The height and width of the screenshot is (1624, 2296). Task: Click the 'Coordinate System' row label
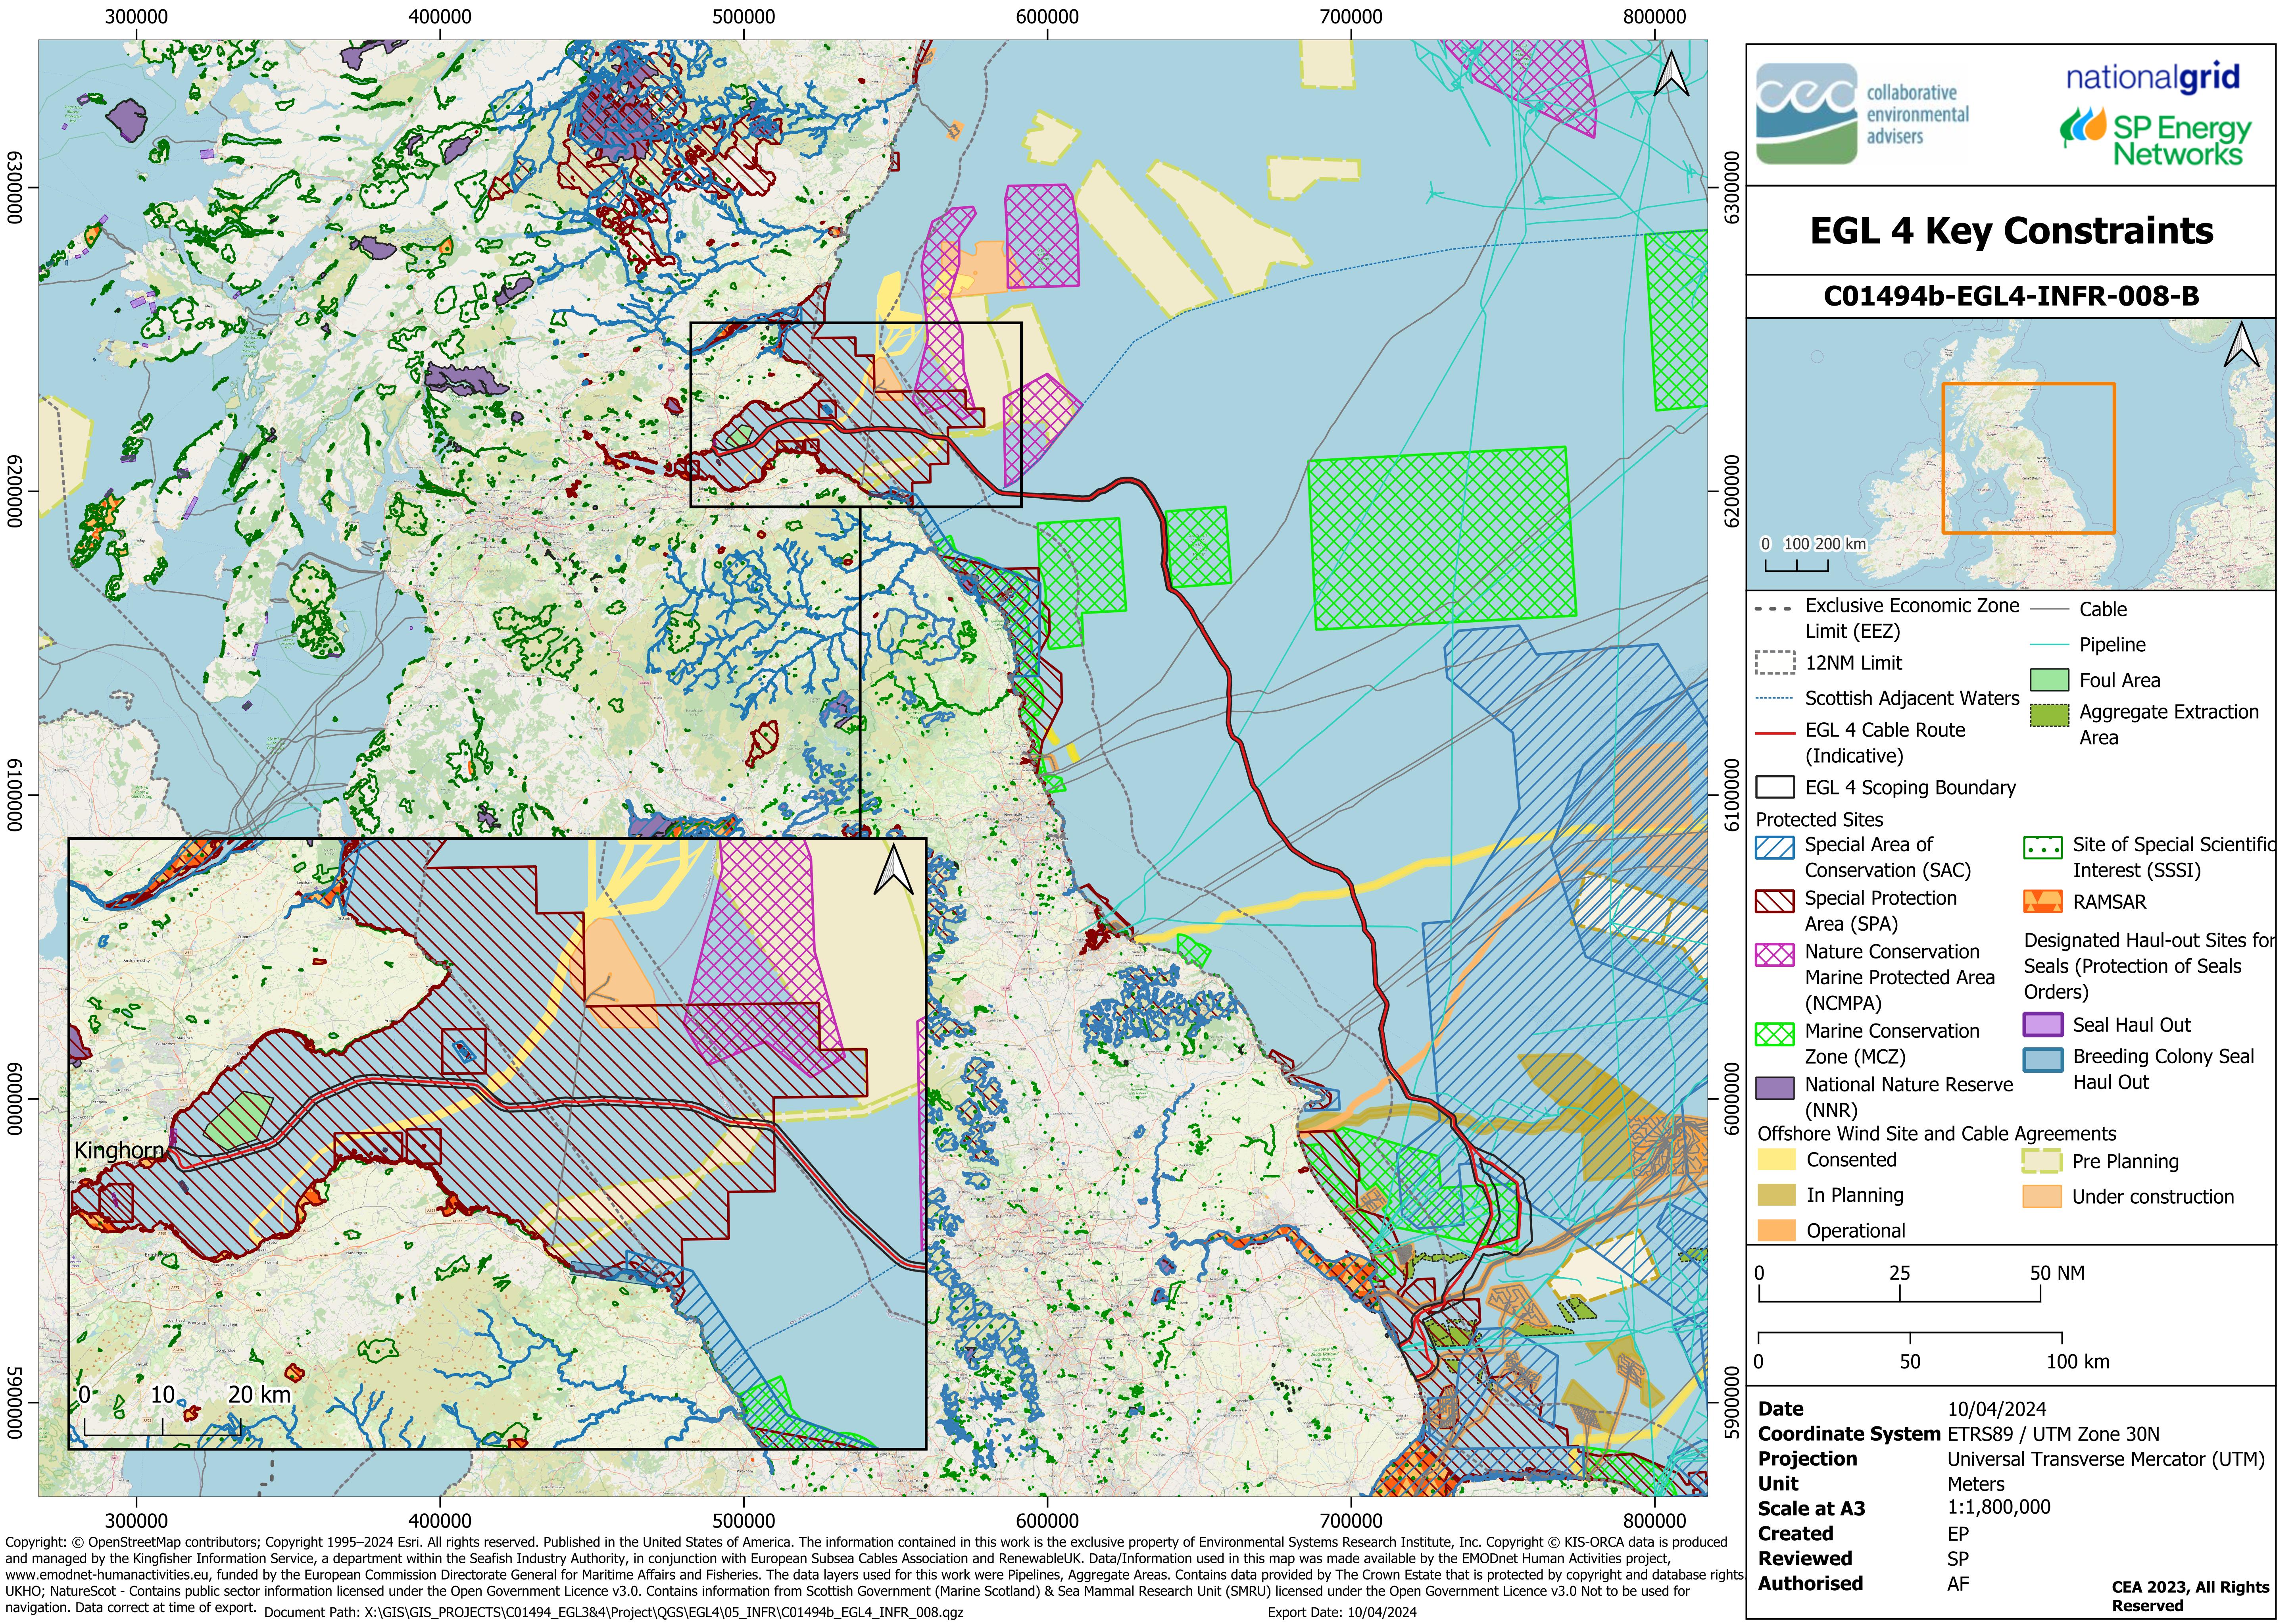click(x=1849, y=1434)
